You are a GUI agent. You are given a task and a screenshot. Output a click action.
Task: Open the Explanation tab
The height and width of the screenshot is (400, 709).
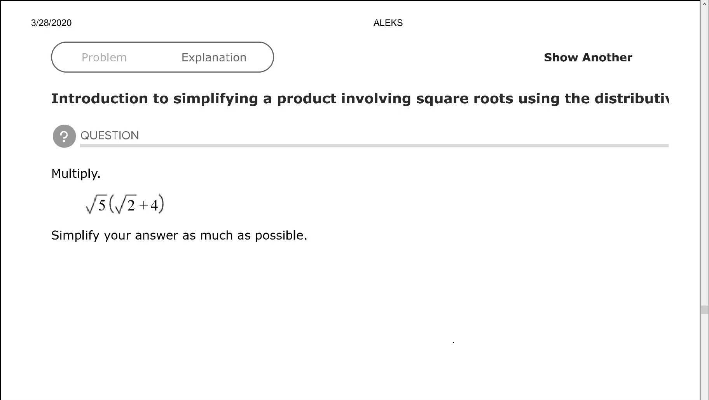pos(213,57)
